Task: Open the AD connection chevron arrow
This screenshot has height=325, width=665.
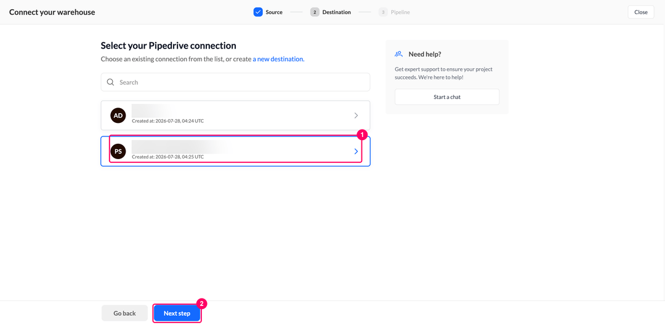Action: [356, 116]
